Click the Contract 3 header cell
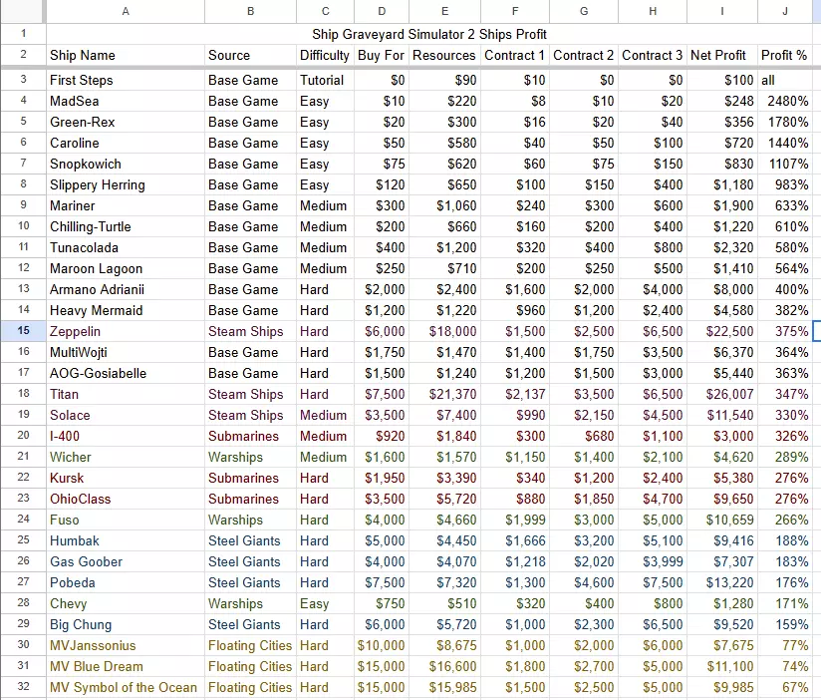Viewport: 821px width, 700px height. [653, 55]
